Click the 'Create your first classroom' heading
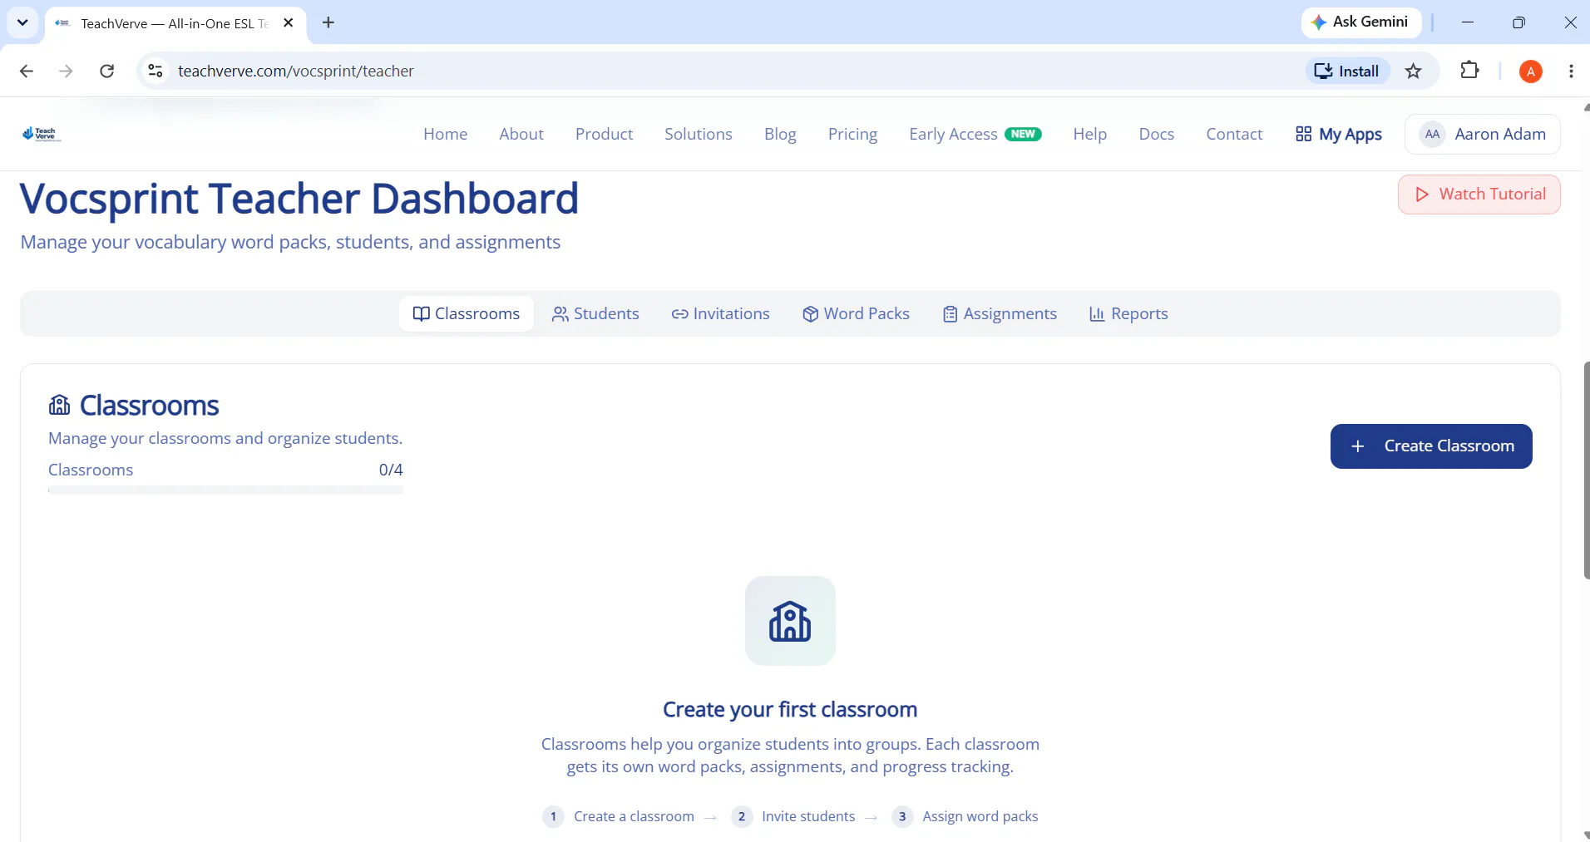The image size is (1590, 842). coord(790,709)
